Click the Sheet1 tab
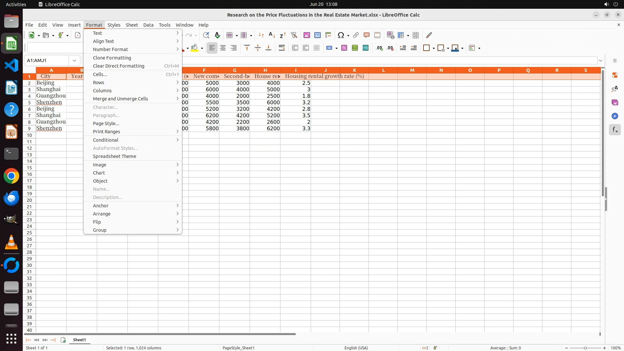Viewport: 624px width, 351px height. (x=79, y=340)
